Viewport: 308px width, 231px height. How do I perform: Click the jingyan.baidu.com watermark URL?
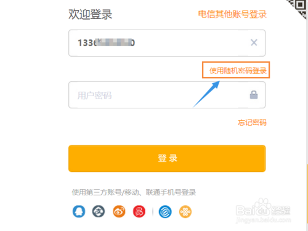click(x=264, y=221)
